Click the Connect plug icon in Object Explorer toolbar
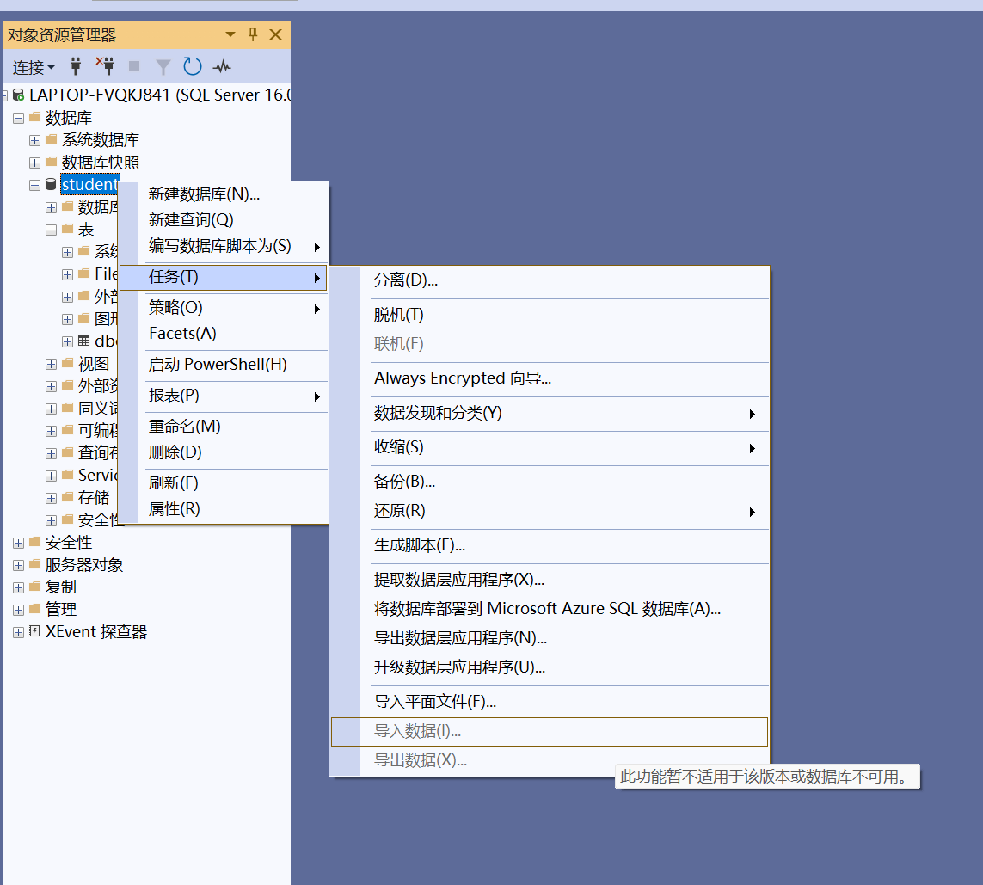The image size is (983, 885). [x=76, y=66]
